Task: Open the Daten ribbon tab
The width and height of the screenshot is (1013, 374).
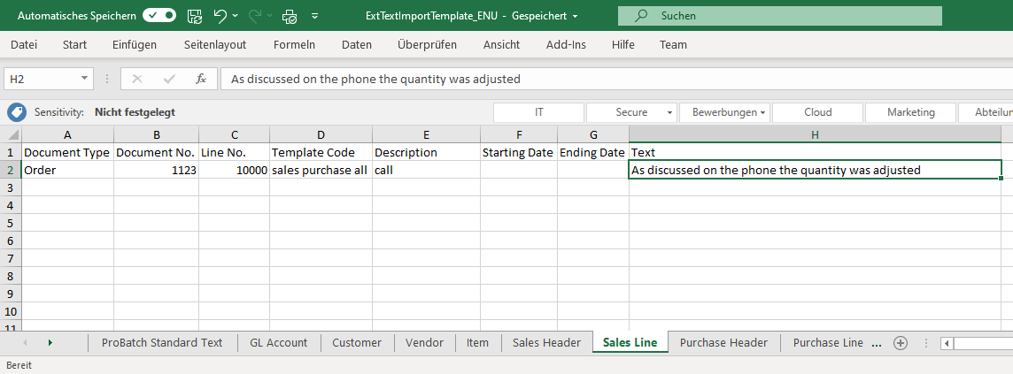Action: tap(357, 44)
